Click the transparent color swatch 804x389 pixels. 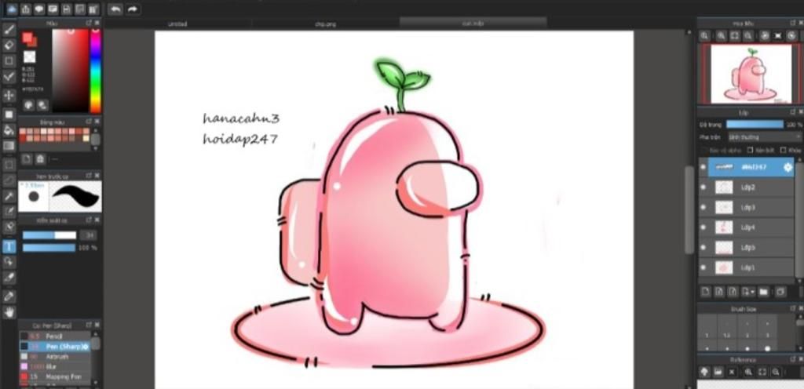click(29, 56)
